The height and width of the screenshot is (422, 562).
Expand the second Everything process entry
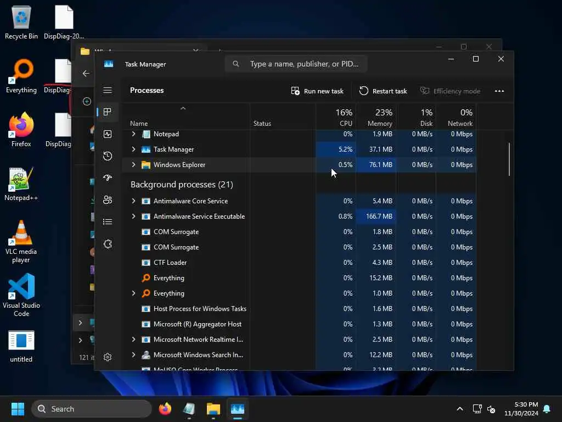point(134,293)
